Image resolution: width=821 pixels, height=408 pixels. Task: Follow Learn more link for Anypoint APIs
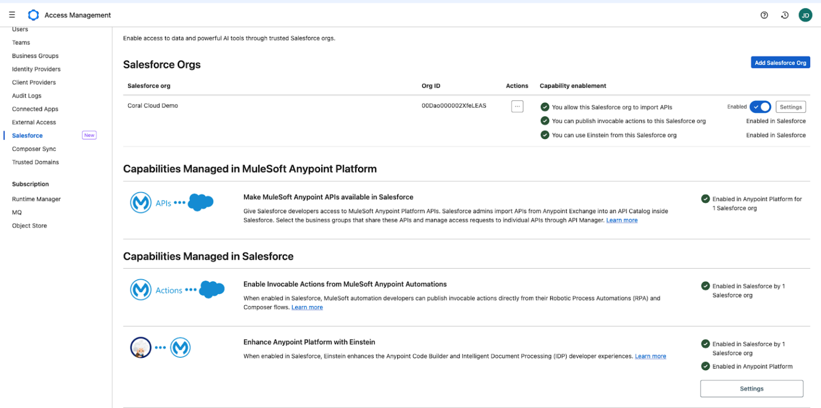pos(622,220)
